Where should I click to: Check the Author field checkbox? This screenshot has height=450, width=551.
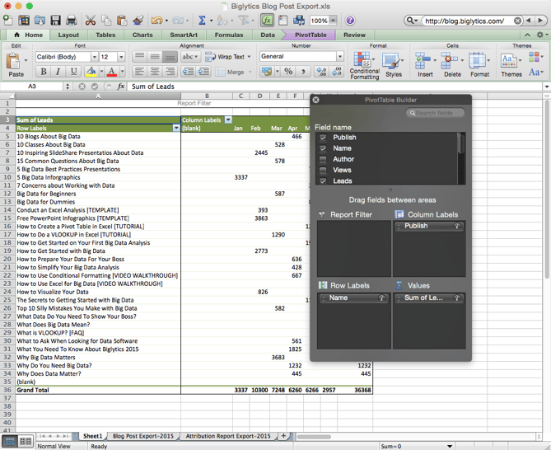point(323,159)
